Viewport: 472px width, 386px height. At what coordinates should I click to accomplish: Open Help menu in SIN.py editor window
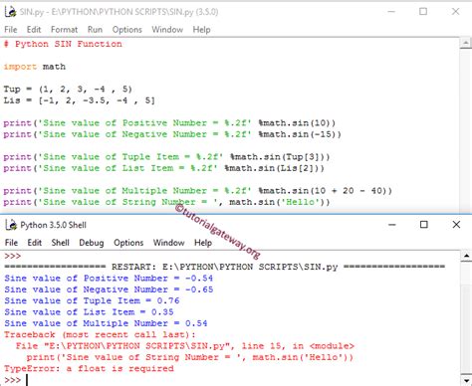pyautogui.click(x=201, y=30)
